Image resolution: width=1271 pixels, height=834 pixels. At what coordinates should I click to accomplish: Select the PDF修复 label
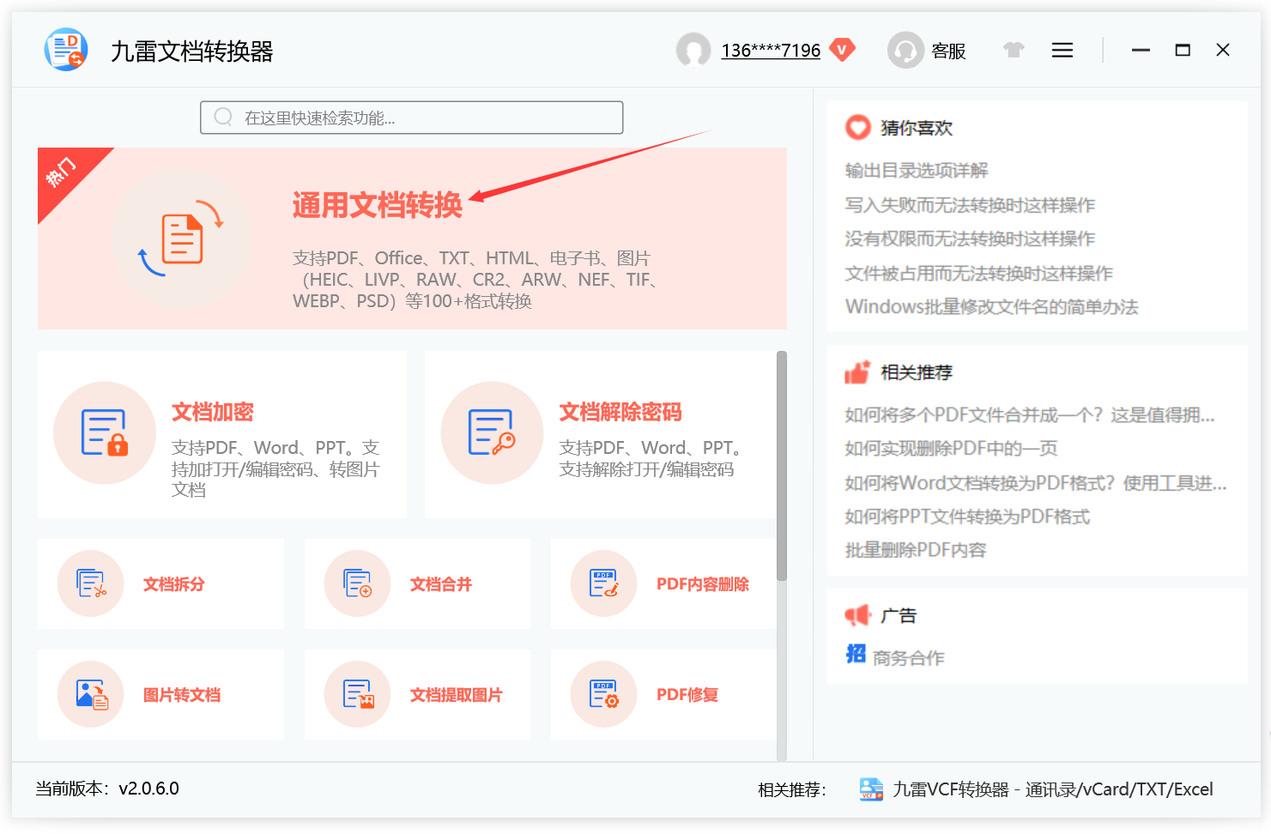(x=687, y=695)
